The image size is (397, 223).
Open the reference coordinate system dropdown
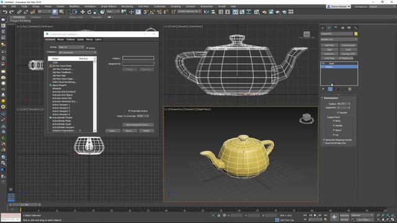click(x=113, y=12)
